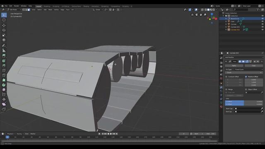This screenshot has height=149, width=265.
Task: Select the Transform tool
Action: 4,40
